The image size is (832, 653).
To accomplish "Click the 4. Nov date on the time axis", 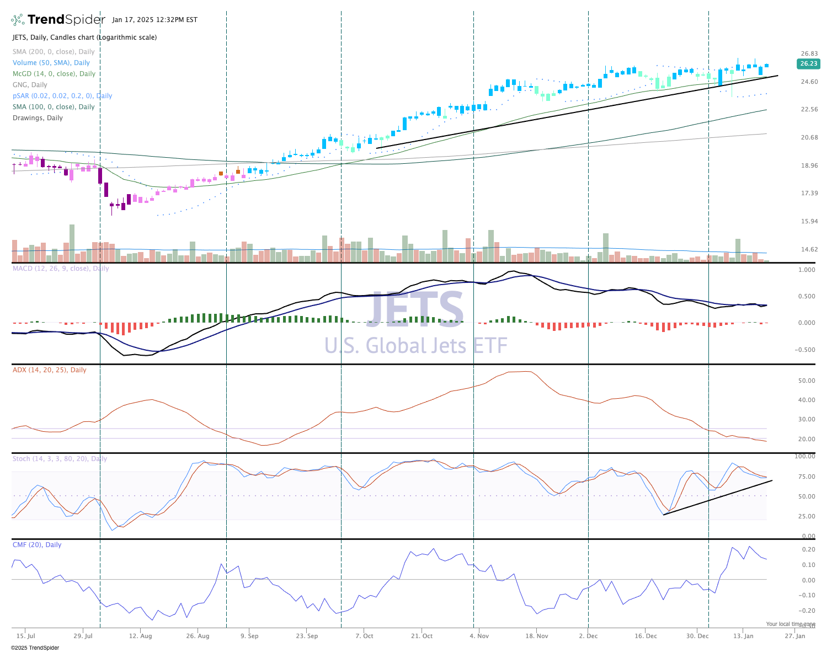I will pyautogui.click(x=479, y=636).
